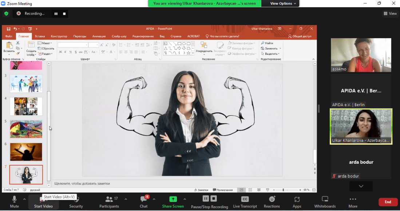400x211 pixels.
Task: Open the Apps panel
Action: pyautogui.click(x=297, y=202)
